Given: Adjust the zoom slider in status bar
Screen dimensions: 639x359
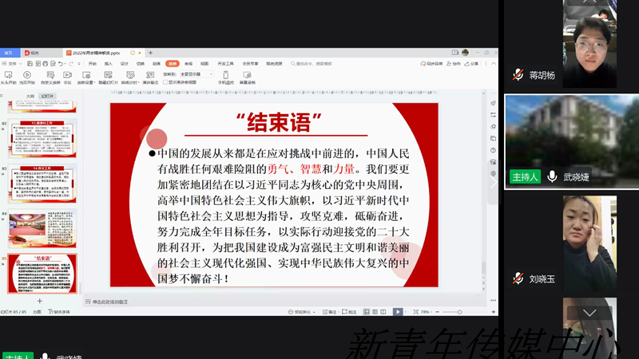Looking at the screenshot, I should pyautogui.click(x=458, y=312).
